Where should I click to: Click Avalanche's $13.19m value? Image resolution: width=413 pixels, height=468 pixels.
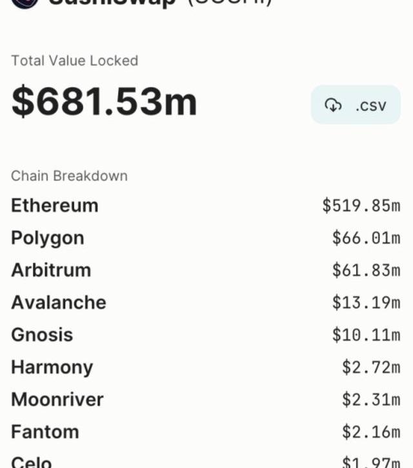coord(366,302)
